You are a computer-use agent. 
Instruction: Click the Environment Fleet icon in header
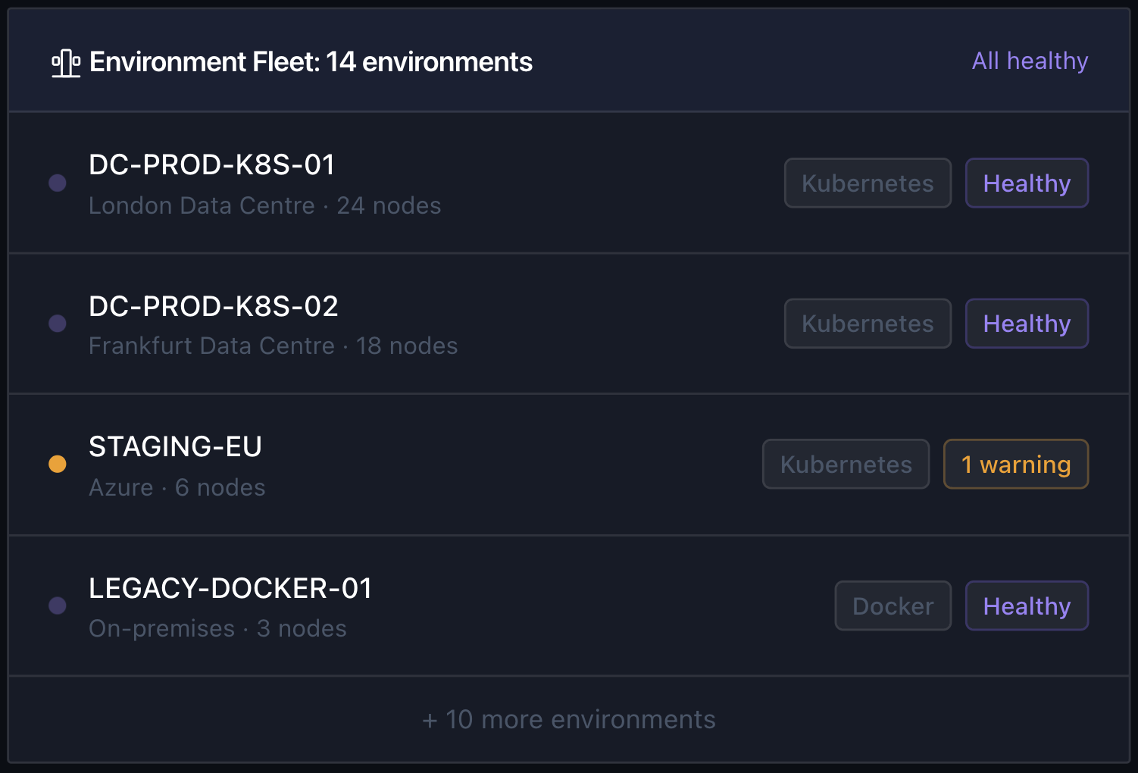[x=66, y=63]
